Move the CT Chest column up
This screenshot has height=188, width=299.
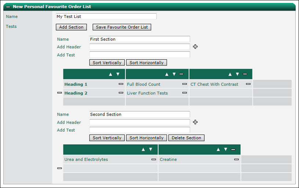[x=230, y=74]
